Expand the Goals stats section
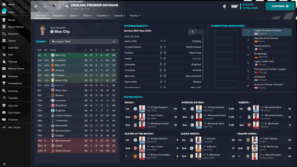Image resolution: width=297 pixels, height=167 pixels. [130, 102]
